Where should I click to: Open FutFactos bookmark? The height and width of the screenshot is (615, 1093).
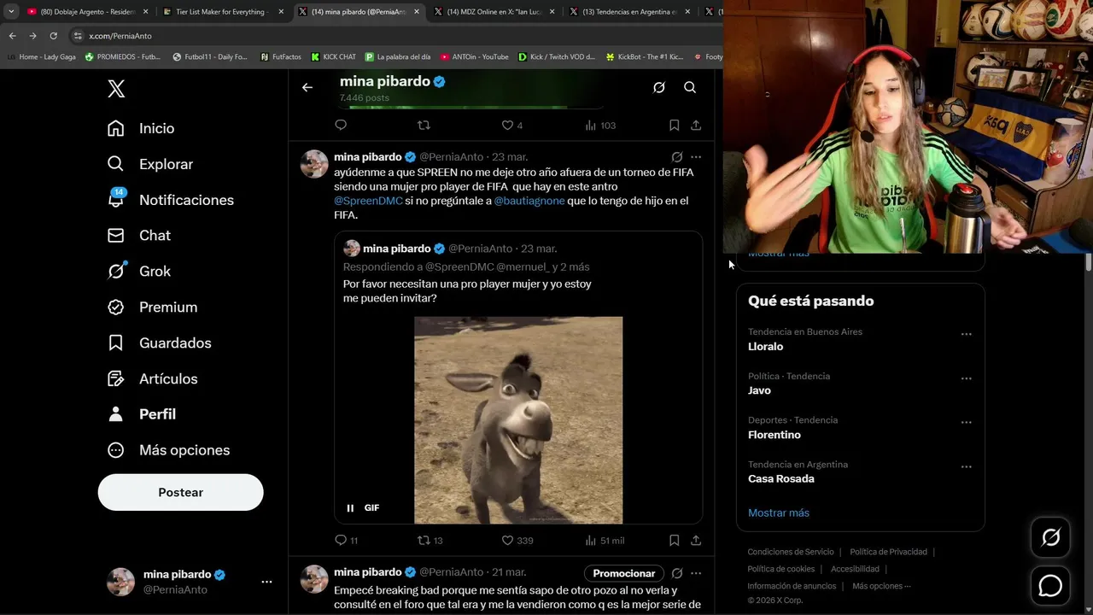pyautogui.click(x=280, y=57)
